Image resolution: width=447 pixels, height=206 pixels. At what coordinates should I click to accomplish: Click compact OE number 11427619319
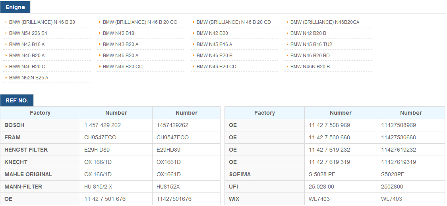(399, 162)
